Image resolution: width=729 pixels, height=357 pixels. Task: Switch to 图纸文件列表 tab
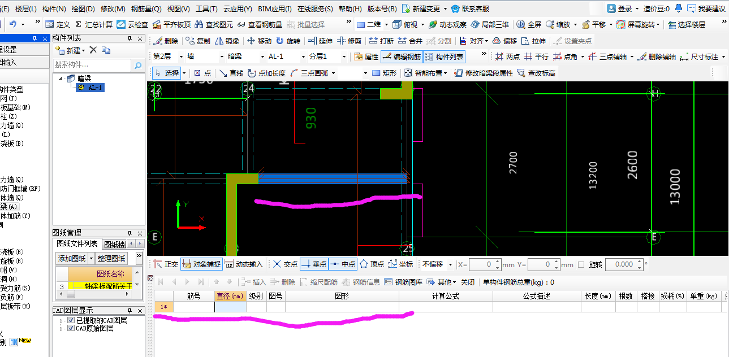pos(78,244)
